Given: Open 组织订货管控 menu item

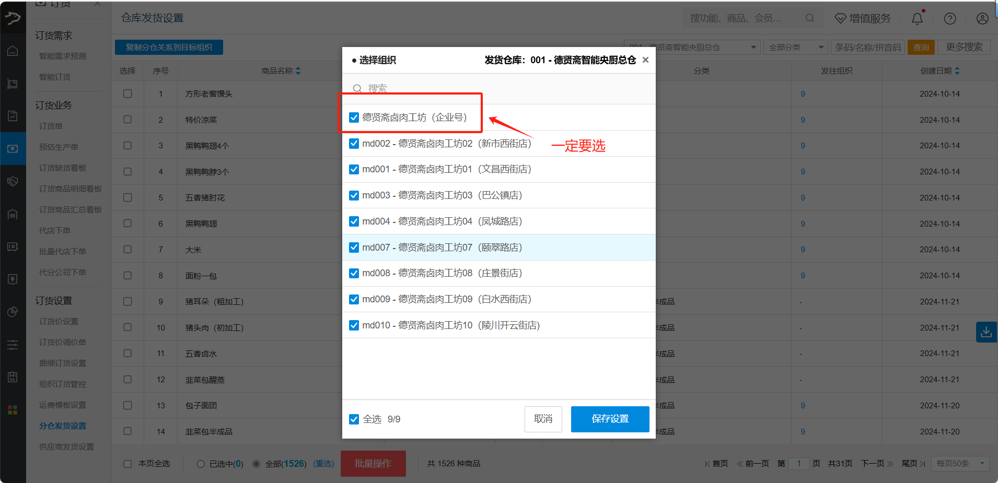Looking at the screenshot, I should 63,384.
